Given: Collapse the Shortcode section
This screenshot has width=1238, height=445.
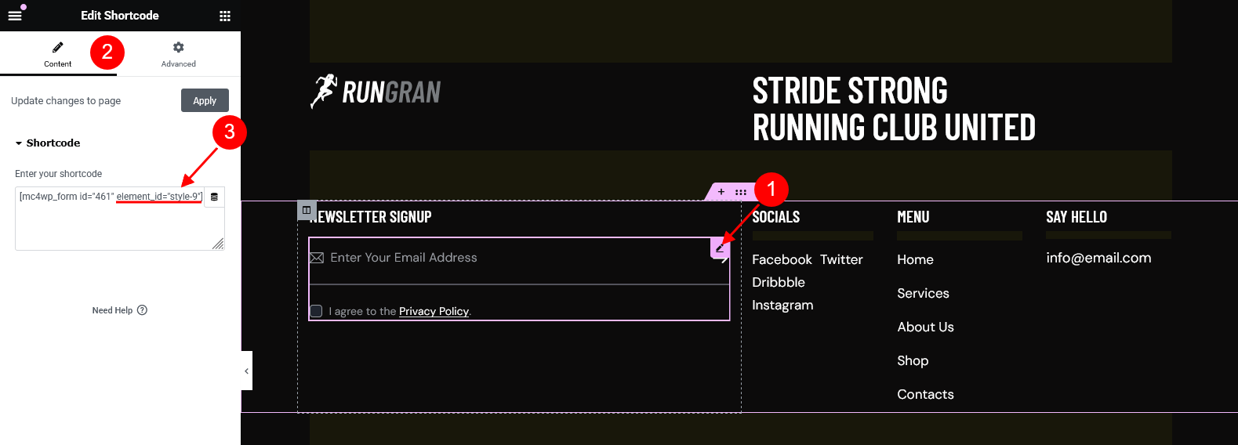Looking at the screenshot, I should 48,143.
